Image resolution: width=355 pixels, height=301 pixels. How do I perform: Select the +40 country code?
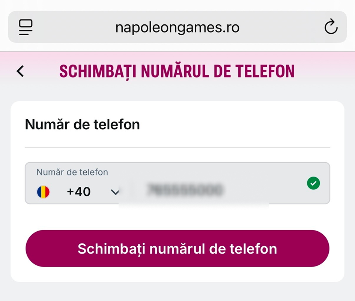(x=78, y=192)
